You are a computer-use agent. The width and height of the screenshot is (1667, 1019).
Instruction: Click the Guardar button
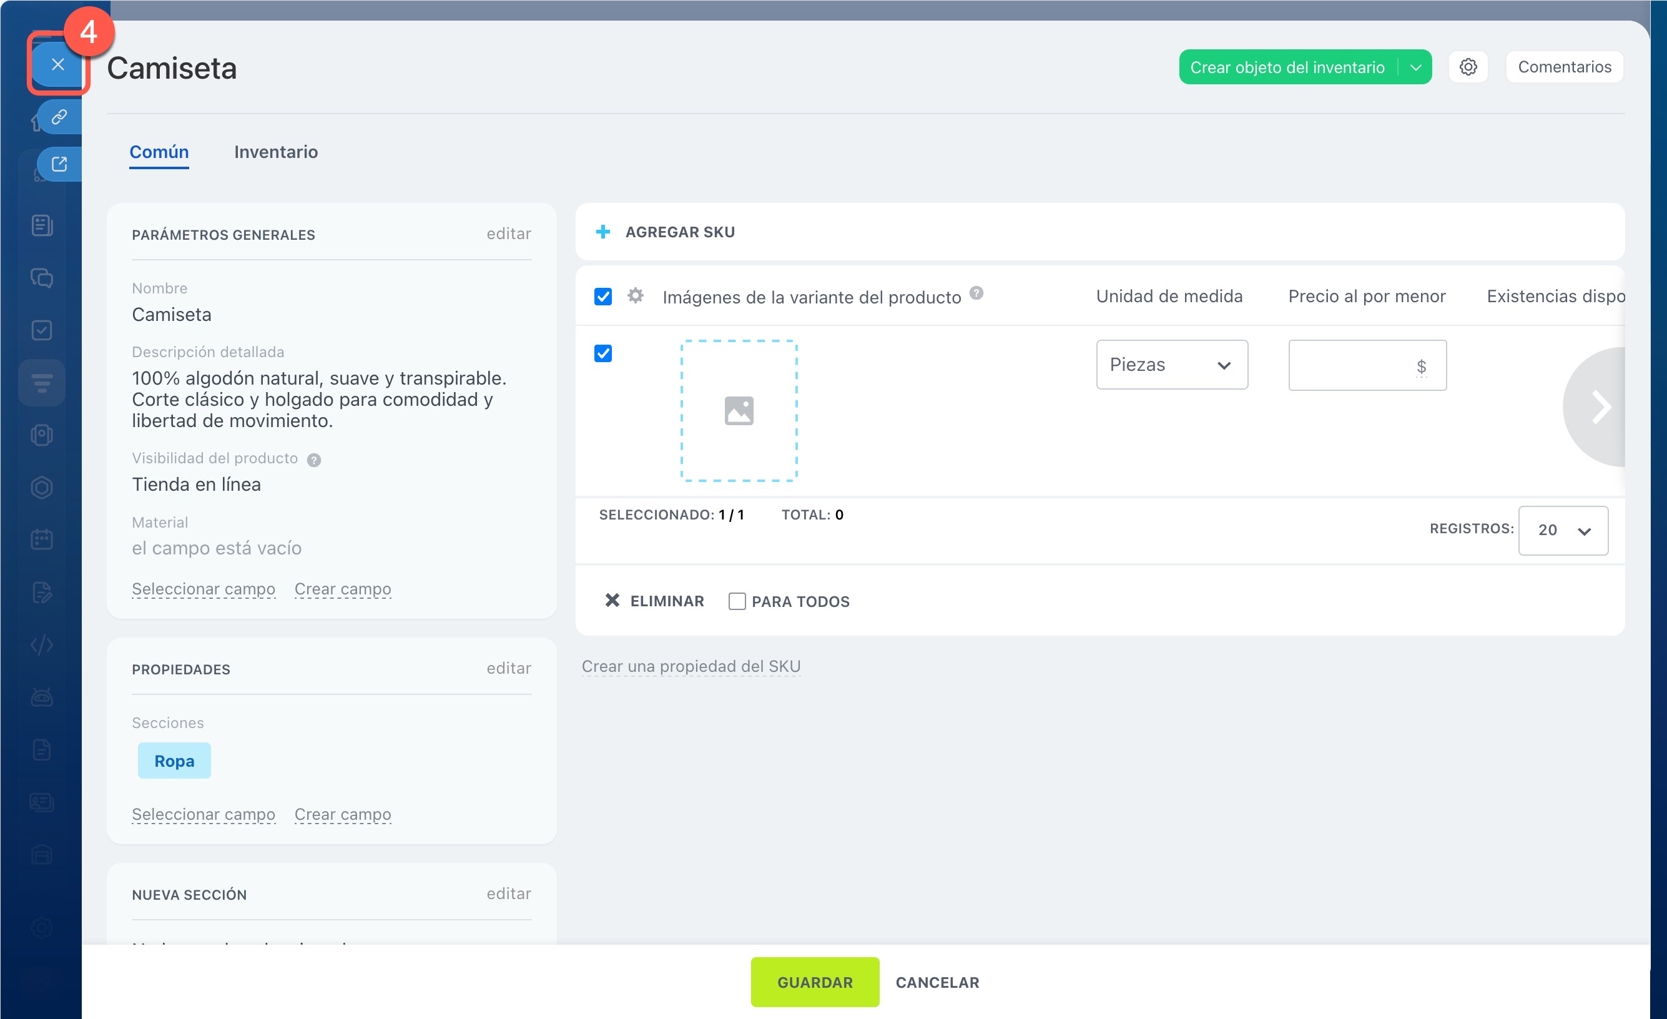815,982
